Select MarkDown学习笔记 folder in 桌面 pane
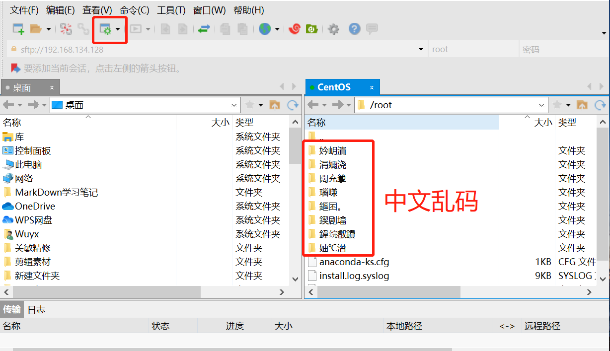 [x=56, y=192]
